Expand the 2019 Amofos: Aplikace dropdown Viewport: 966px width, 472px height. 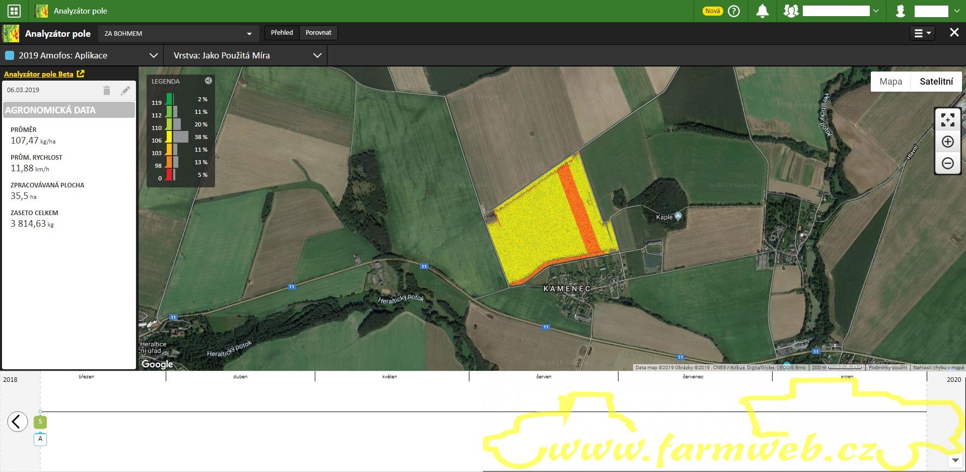click(82, 55)
